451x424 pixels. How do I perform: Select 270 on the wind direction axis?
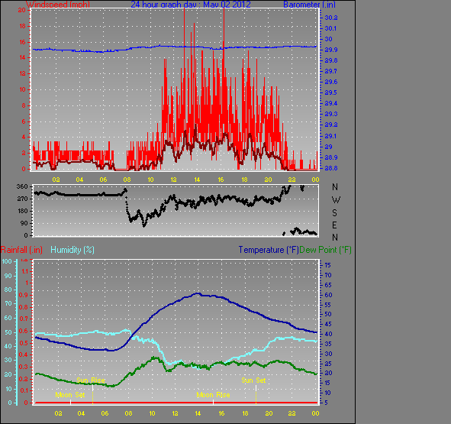[22, 199]
